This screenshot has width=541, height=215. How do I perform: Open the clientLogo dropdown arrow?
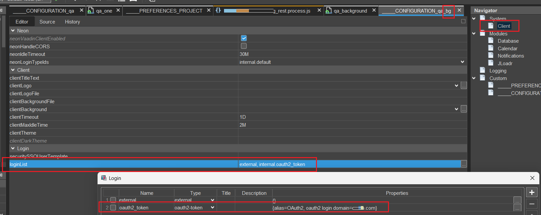tap(456, 86)
